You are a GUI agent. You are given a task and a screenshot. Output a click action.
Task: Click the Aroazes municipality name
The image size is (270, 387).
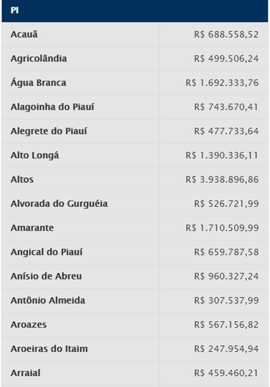pyautogui.click(x=29, y=324)
